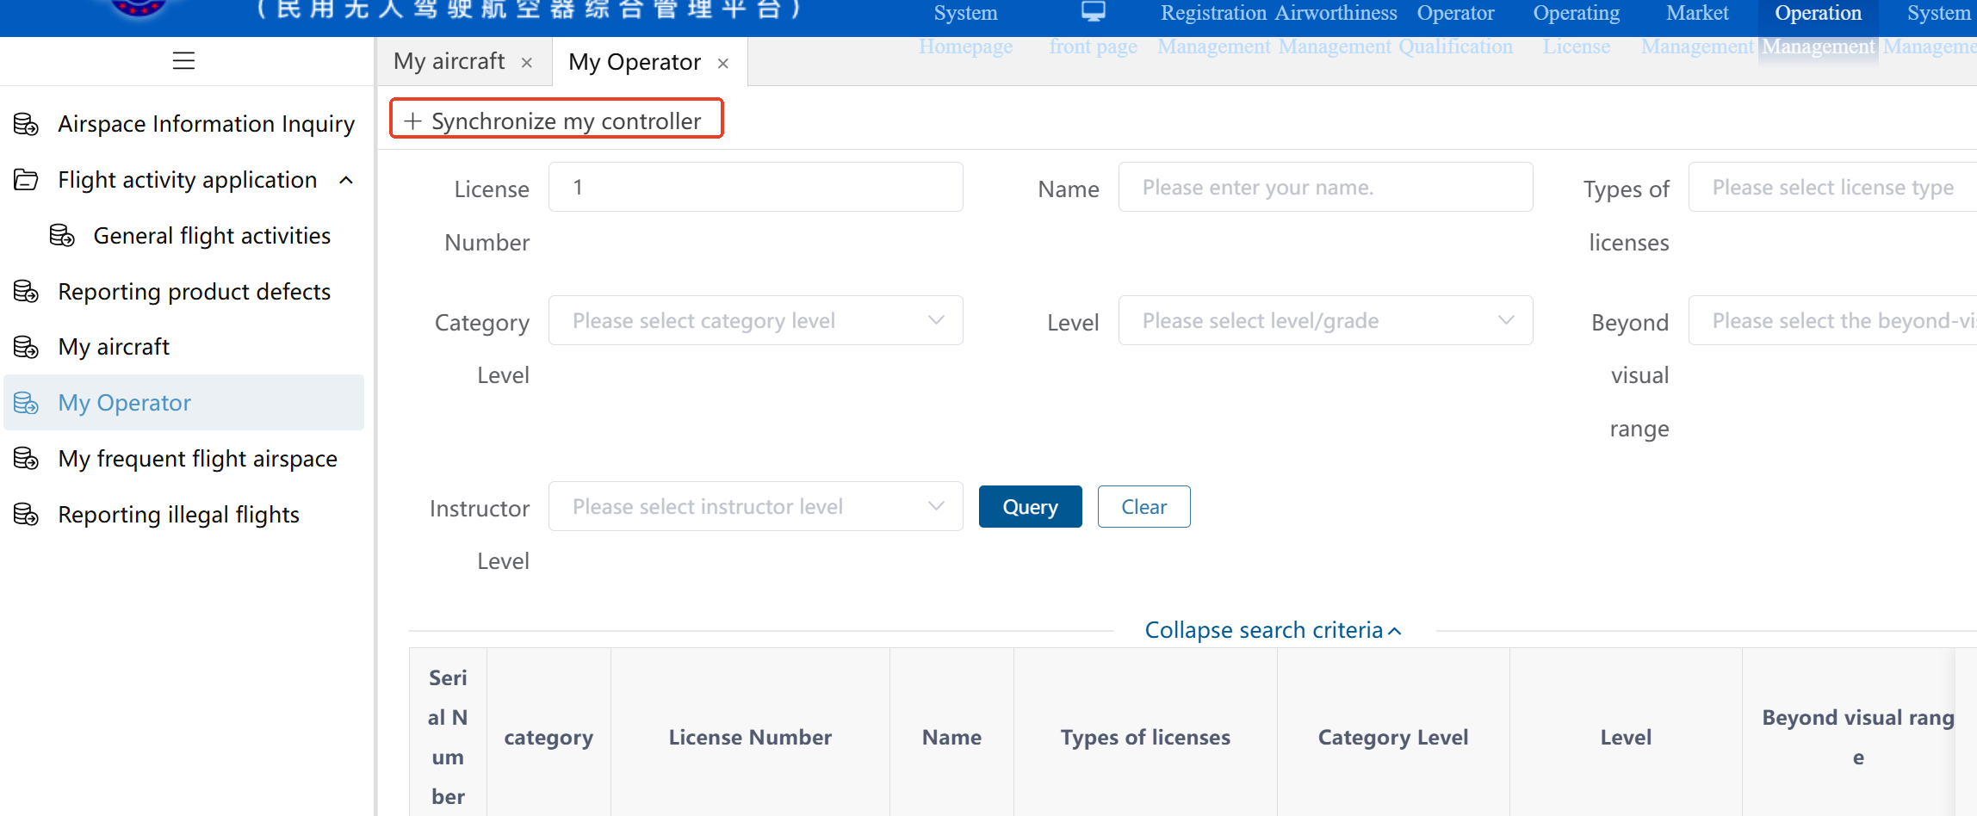Open Market Management in top navigation
The width and height of the screenshot is (1977, 816).
(1697, 28)
